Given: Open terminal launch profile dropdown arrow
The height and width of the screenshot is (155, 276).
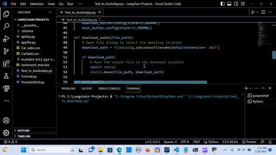Looking at the screenshot, I should [x=251, y=88].
